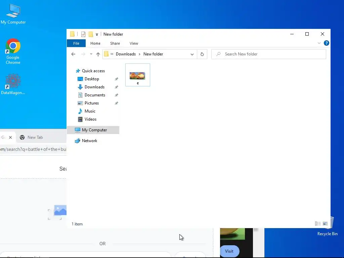
Task: Select My Computer in the navigation pane
Action: [93, 130]
